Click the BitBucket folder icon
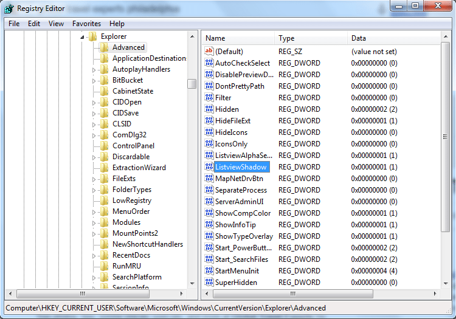The height and width of the screenshot is (319, 456). [105, 80]
